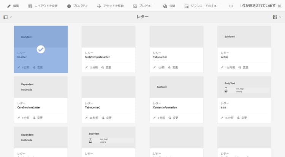Open ダウンロードのキュー action
Image resolution: width=285 pixels, height=157 pixels.
202,6
